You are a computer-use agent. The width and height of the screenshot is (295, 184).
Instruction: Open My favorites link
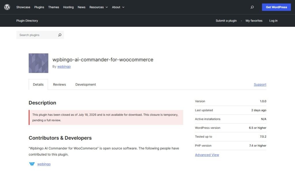click(x=254, y=21)
